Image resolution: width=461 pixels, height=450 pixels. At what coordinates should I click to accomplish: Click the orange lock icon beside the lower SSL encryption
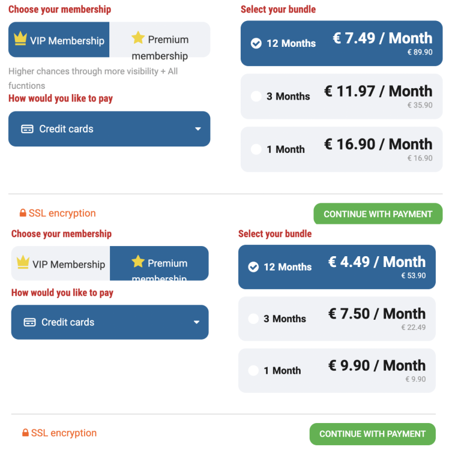point(25,433)
